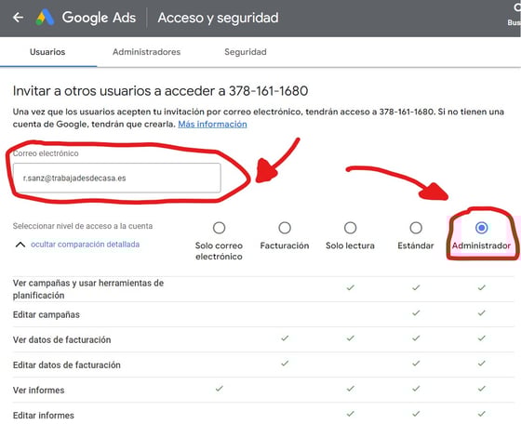The height and width of the screenshot is (424, 521).
Task: Select the Facturación access level
Action: coord(285,228)
